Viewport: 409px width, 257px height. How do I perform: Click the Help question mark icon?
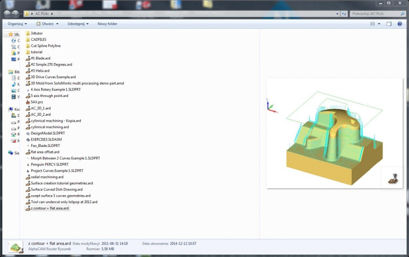[399, 24]
